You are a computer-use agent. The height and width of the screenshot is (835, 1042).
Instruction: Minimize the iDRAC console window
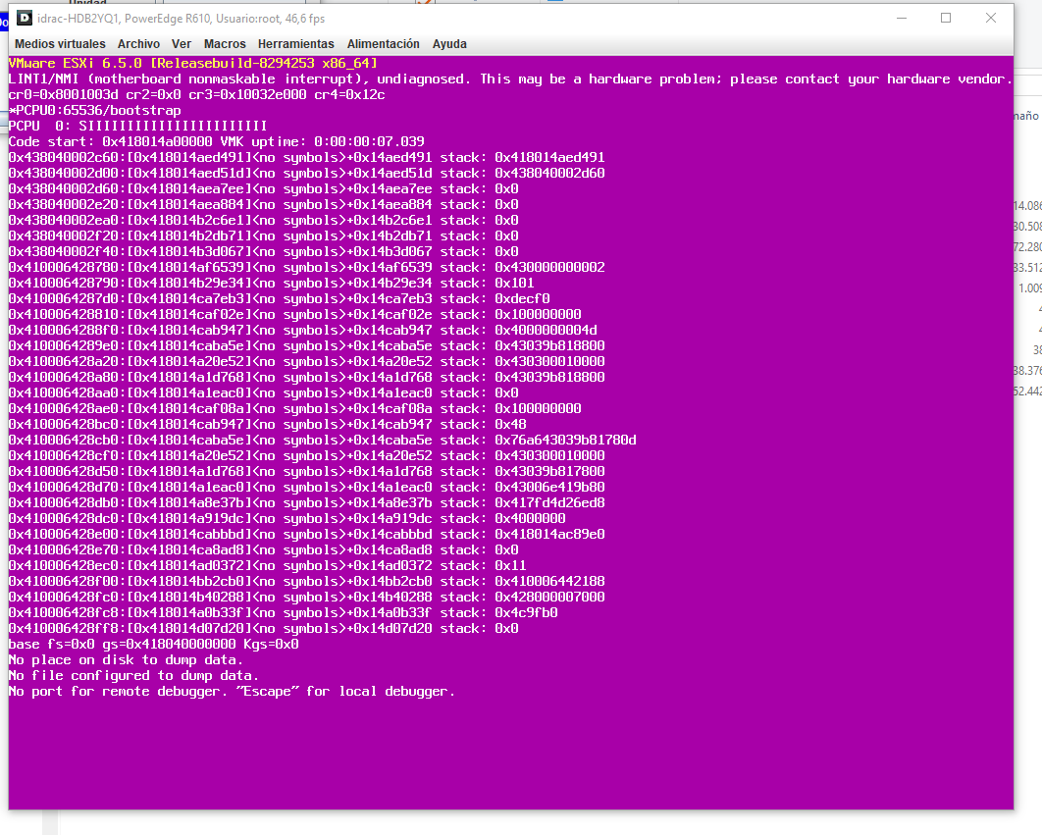[x=902, y=18]
